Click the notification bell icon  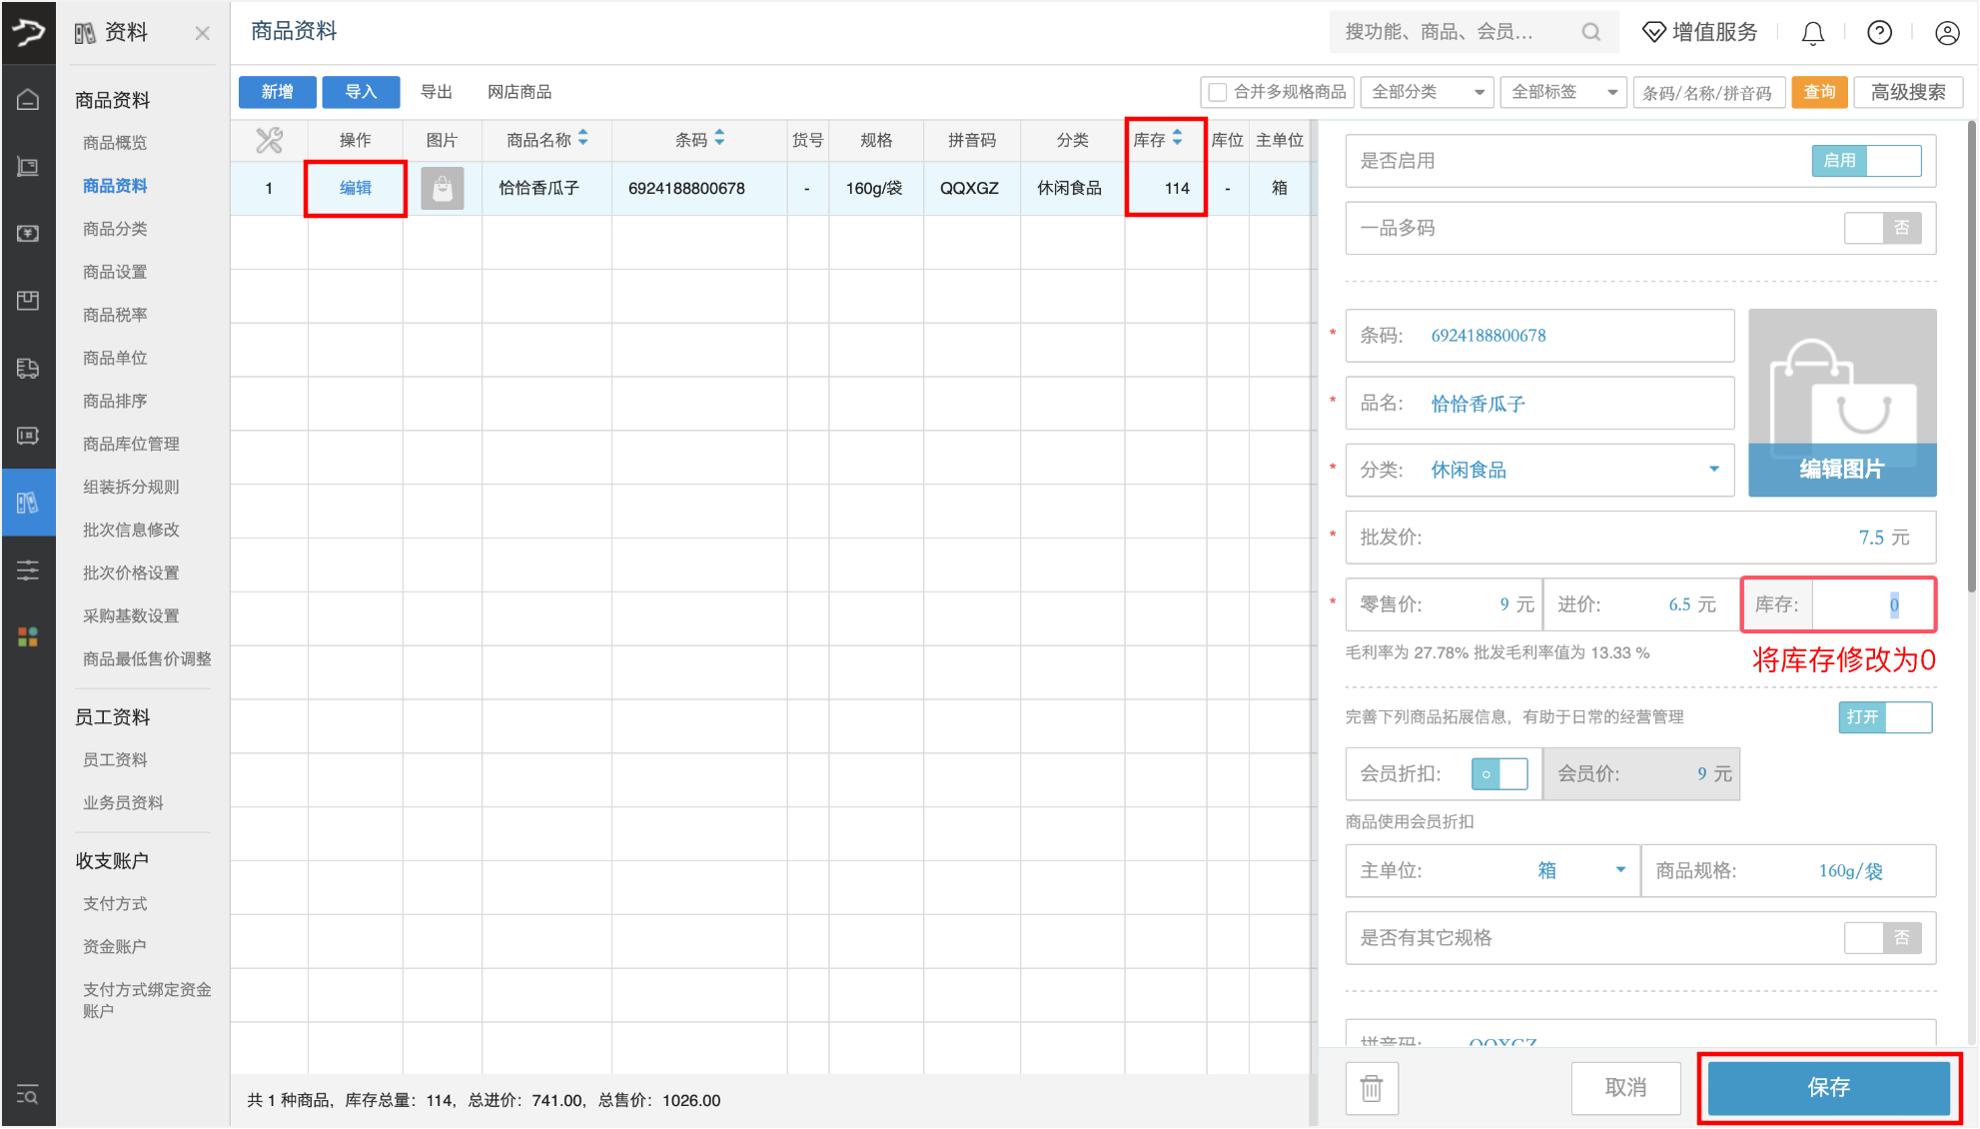click(1812, 33)
